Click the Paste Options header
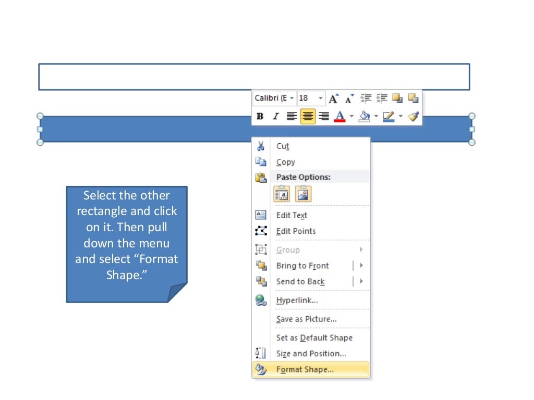534x400 pixels. (303, 177)
